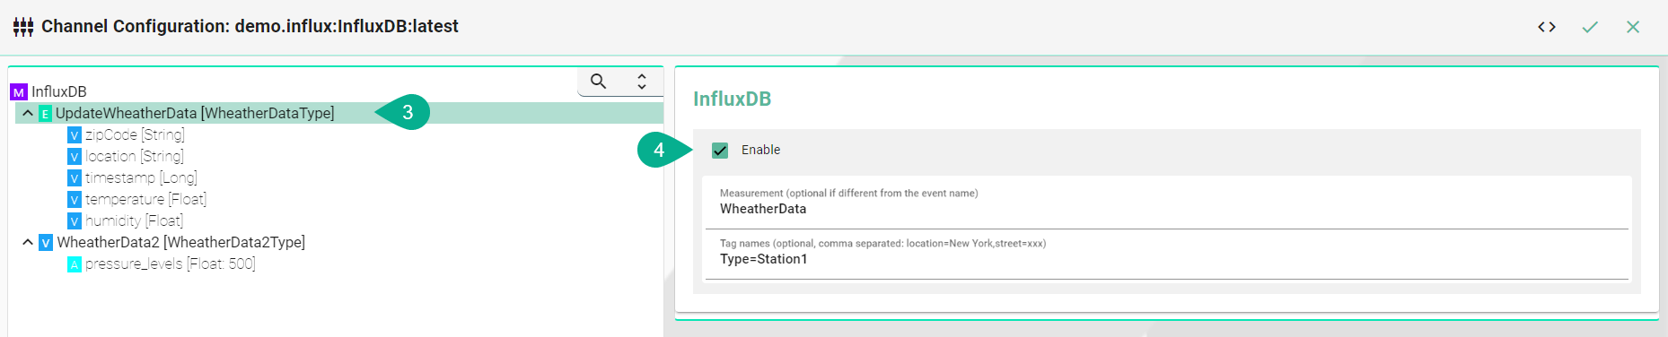Click the WheatherData2 variable V icon
The image size is (1668, 337).
46,243
